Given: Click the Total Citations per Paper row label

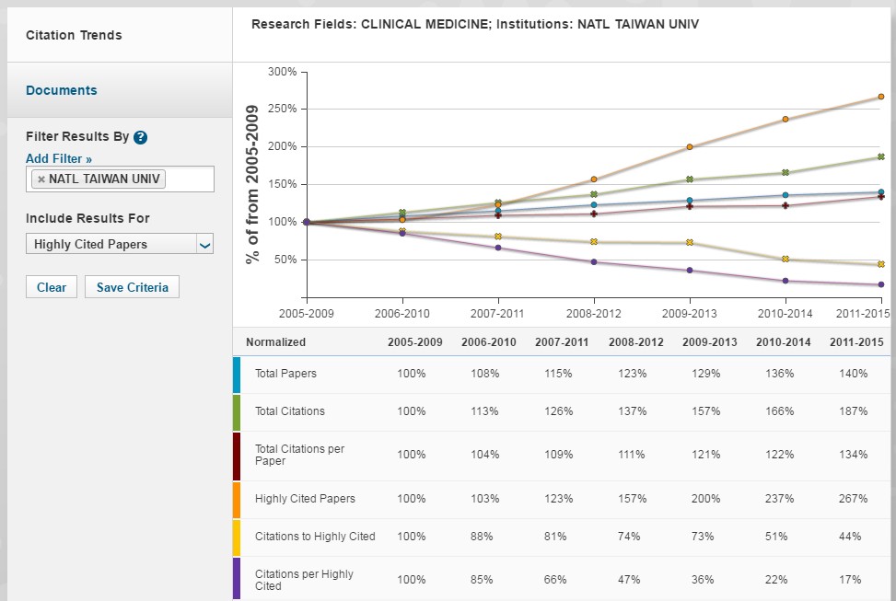Looking at the screenshot, I should (x=299, y=455).
